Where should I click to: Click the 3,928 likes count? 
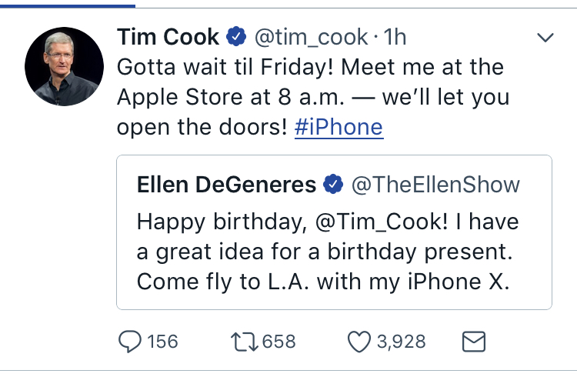[401, 342]
